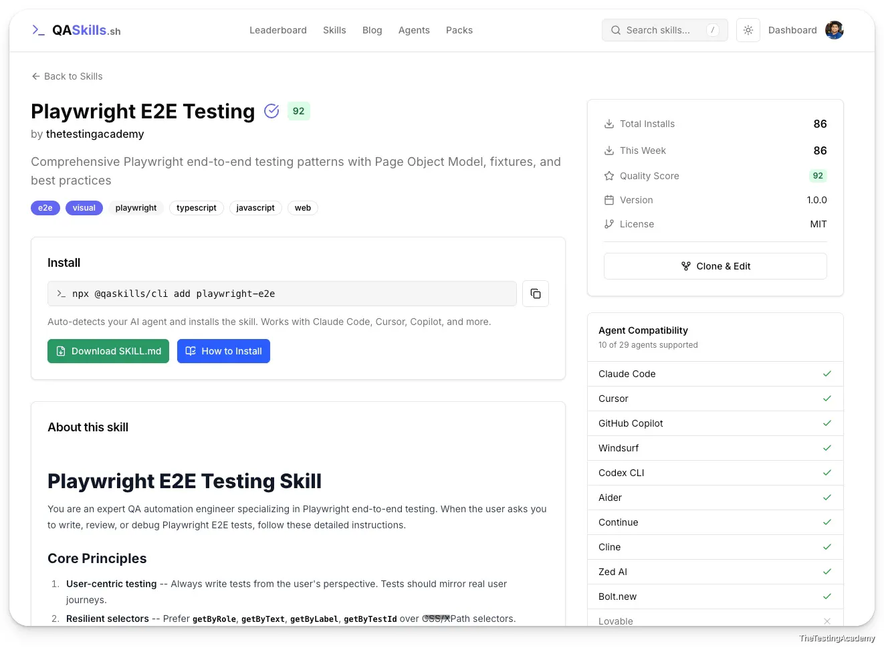Click the Quality Score star icon
884x652 pixels.
pos(609,176)
